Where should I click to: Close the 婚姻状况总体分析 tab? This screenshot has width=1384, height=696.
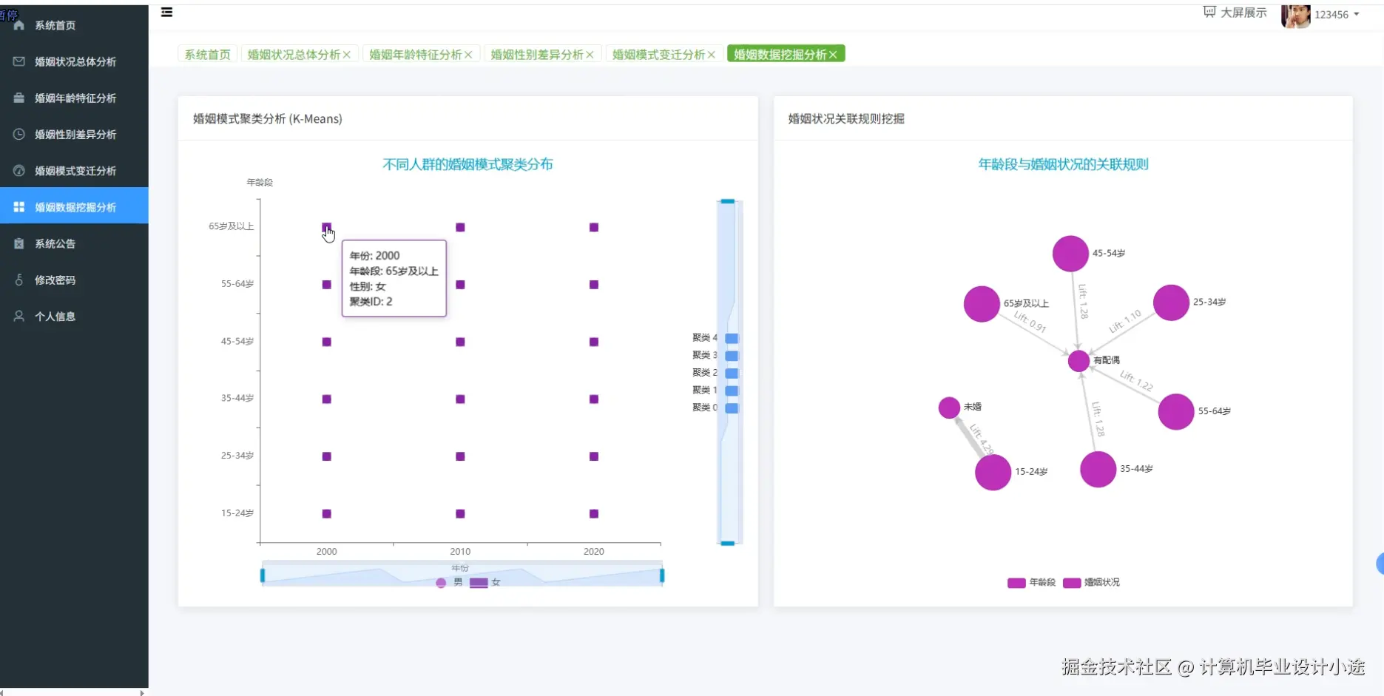tap(347, 55)
